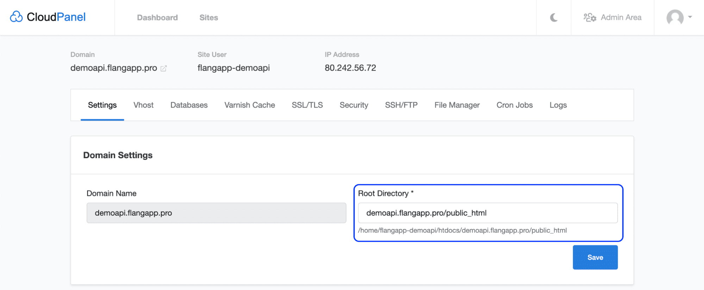Click the CloudPanel cloud logo icon

pos(16,17)
